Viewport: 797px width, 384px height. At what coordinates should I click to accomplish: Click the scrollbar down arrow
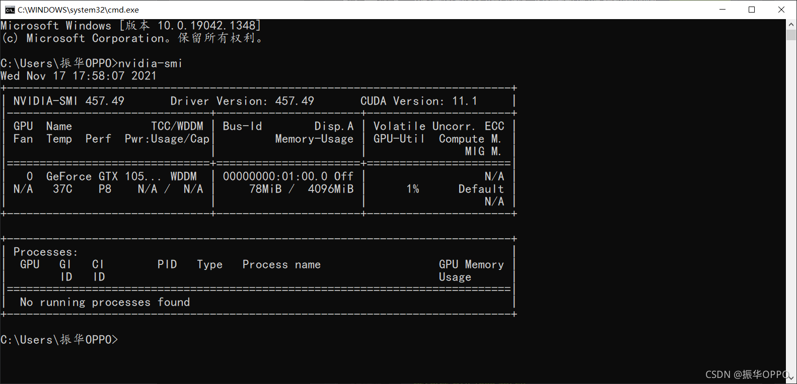tap(791, 378)
